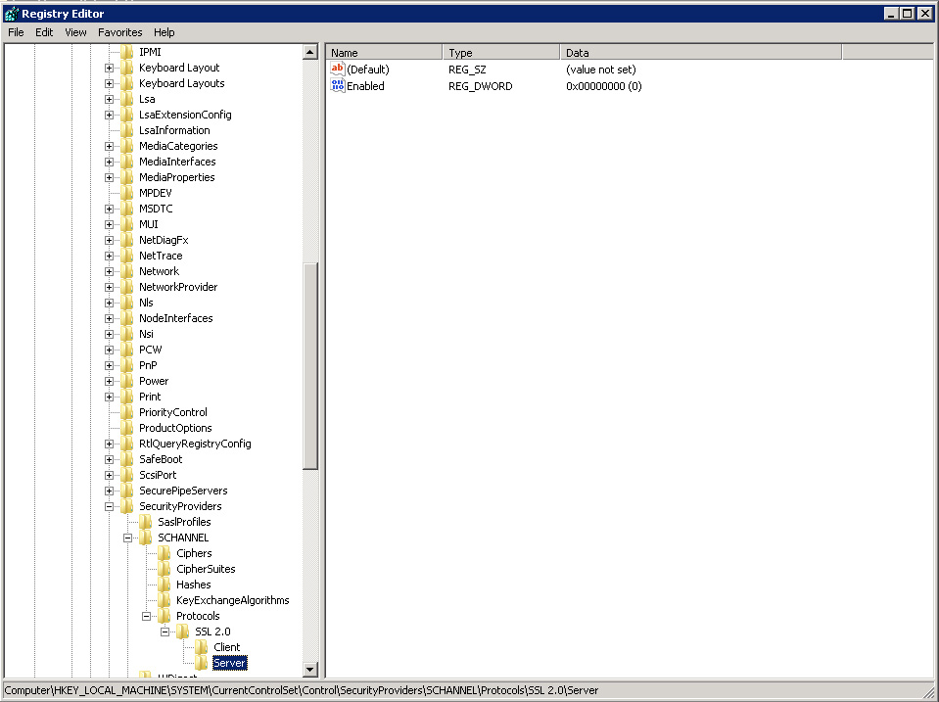Maximize the Registry Editor window
Viewport: 939px width, 702px height.
(x=908, y=13)
